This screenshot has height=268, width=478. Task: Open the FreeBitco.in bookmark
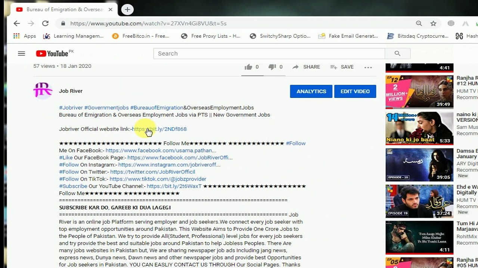click(141, 36)
